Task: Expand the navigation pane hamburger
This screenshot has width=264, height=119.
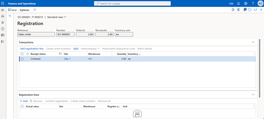Action: click(3, 10)
